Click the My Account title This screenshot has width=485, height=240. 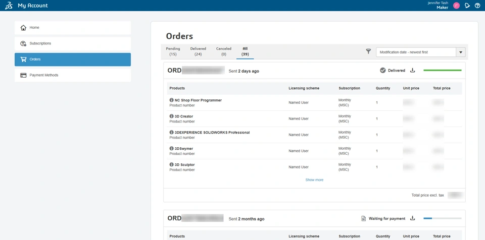pyautogui.click(x=33, y=6)
